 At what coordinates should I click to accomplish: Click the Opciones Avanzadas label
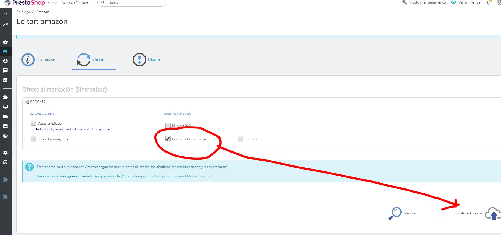click(177, 114)
